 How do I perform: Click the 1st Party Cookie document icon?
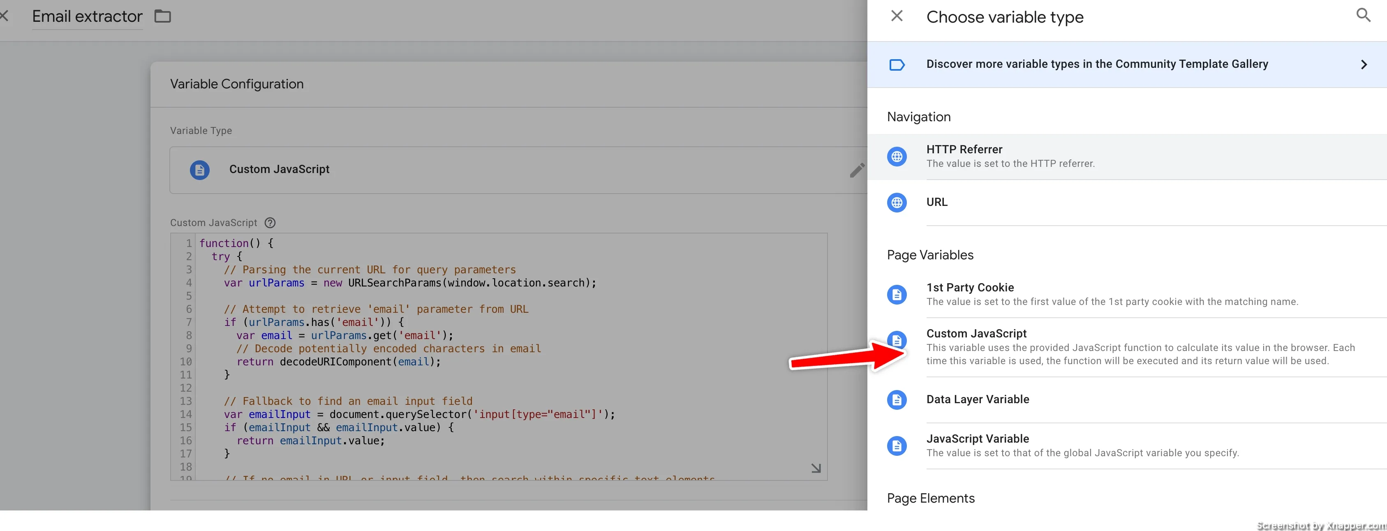coord(897,295)
